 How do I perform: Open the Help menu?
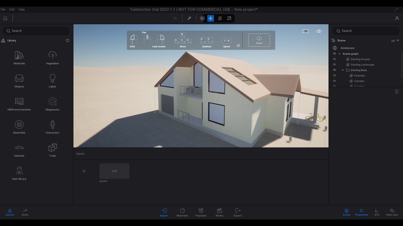pos(22,9)
